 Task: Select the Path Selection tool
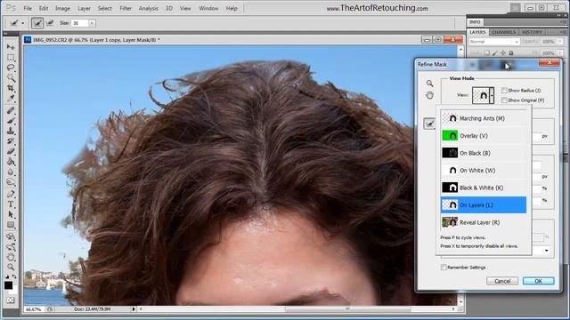tap(11, 214)
